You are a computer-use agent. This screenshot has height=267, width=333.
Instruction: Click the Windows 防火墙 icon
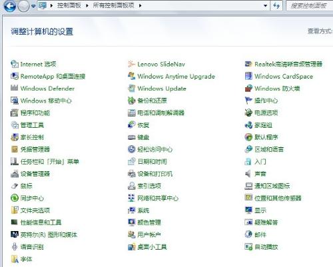[248, 89]
